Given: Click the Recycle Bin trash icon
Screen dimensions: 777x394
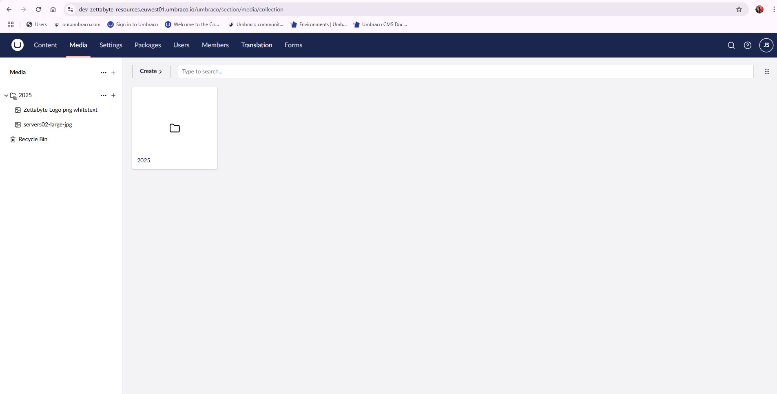Looking at the screenshot, I should coord(13,139).
